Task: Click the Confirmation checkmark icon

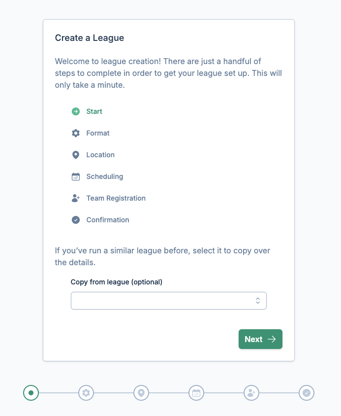Action: (75, 220)
